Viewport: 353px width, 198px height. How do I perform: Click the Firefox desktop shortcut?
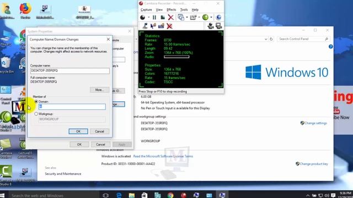tap(25, 10)
